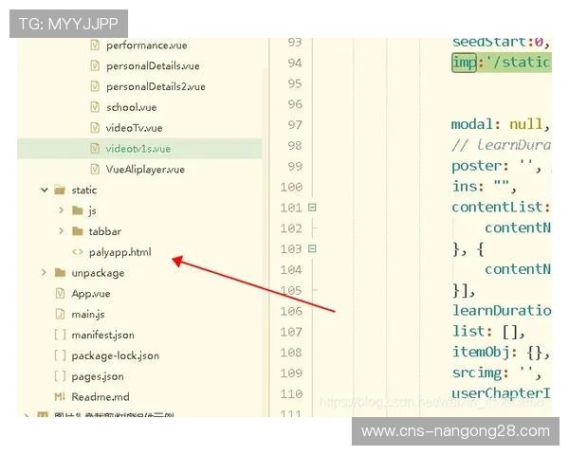The height and width of the screenshot is (455, 569).
Task: Click the JS file icon beside main.js
Action: point(60,315)
